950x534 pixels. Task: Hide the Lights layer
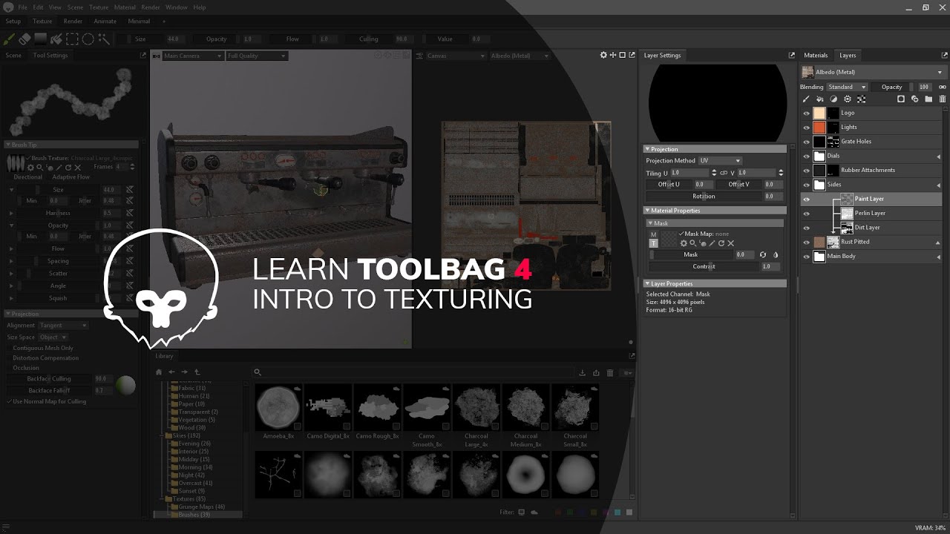(x=807, y=127)
